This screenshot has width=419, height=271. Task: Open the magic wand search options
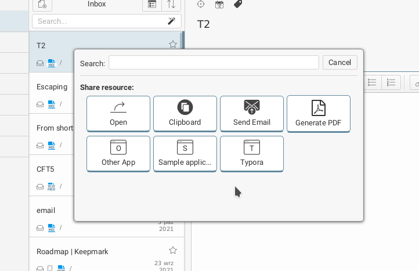coord(171,21)
